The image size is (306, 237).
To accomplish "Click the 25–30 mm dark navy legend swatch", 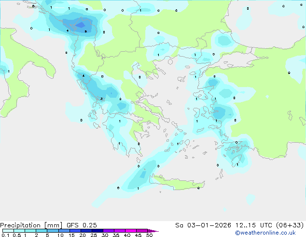I will [x=97, y=231].
